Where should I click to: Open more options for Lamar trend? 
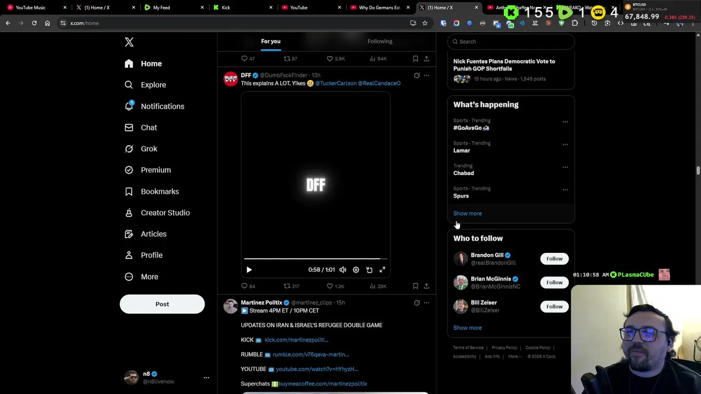pyautogui.click(x=565, y=144)
